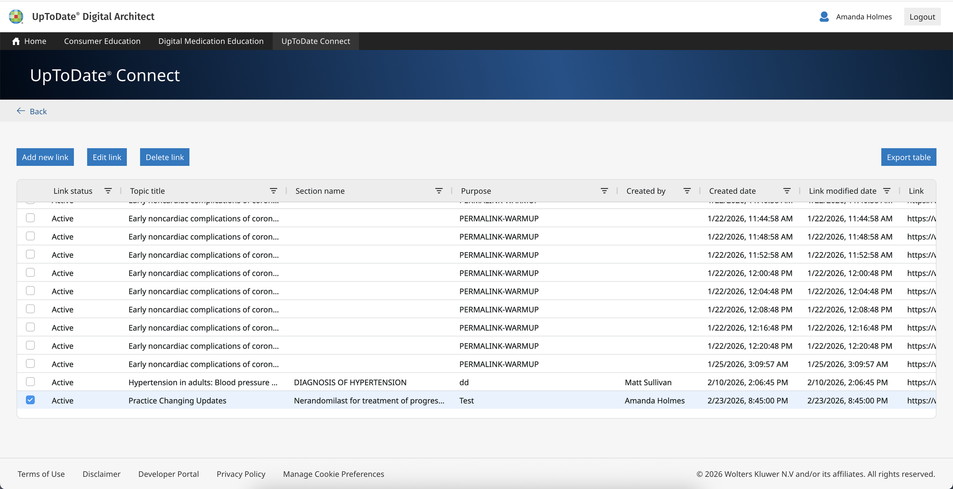The width and height of the screenshot is (953, 489).
Task: Click the Link modified date column header
Action: 842,191
